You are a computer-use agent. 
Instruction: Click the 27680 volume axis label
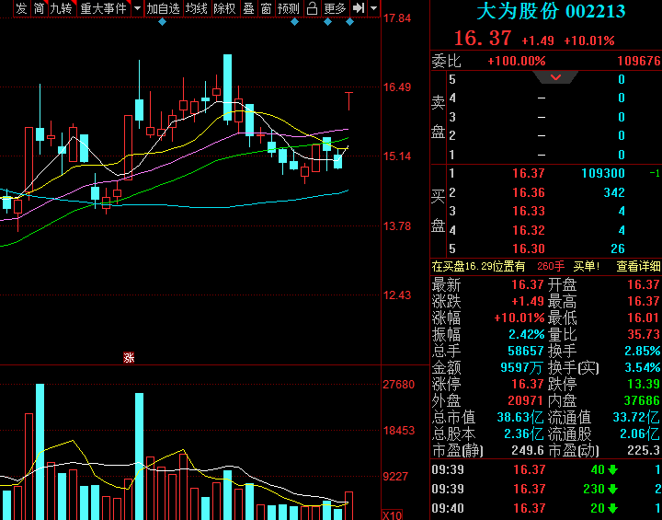[398, 385]
